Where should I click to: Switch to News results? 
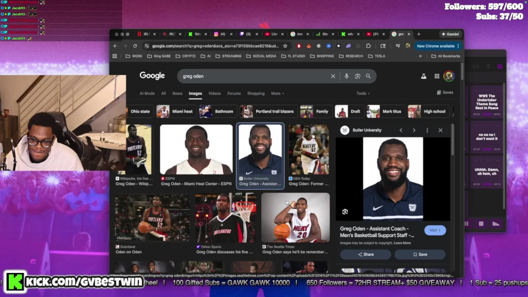pos(177,94)
